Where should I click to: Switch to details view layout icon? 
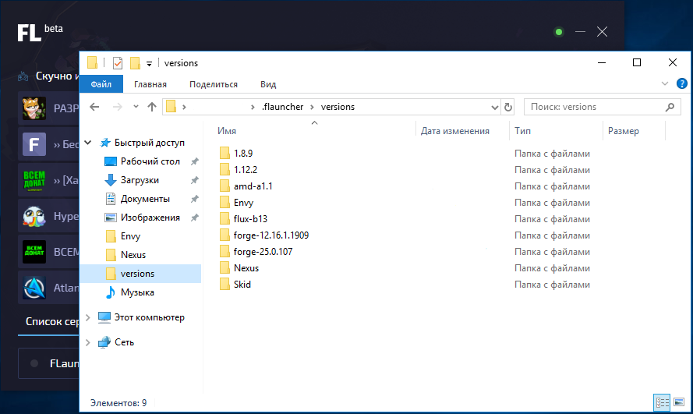[662, 402]
